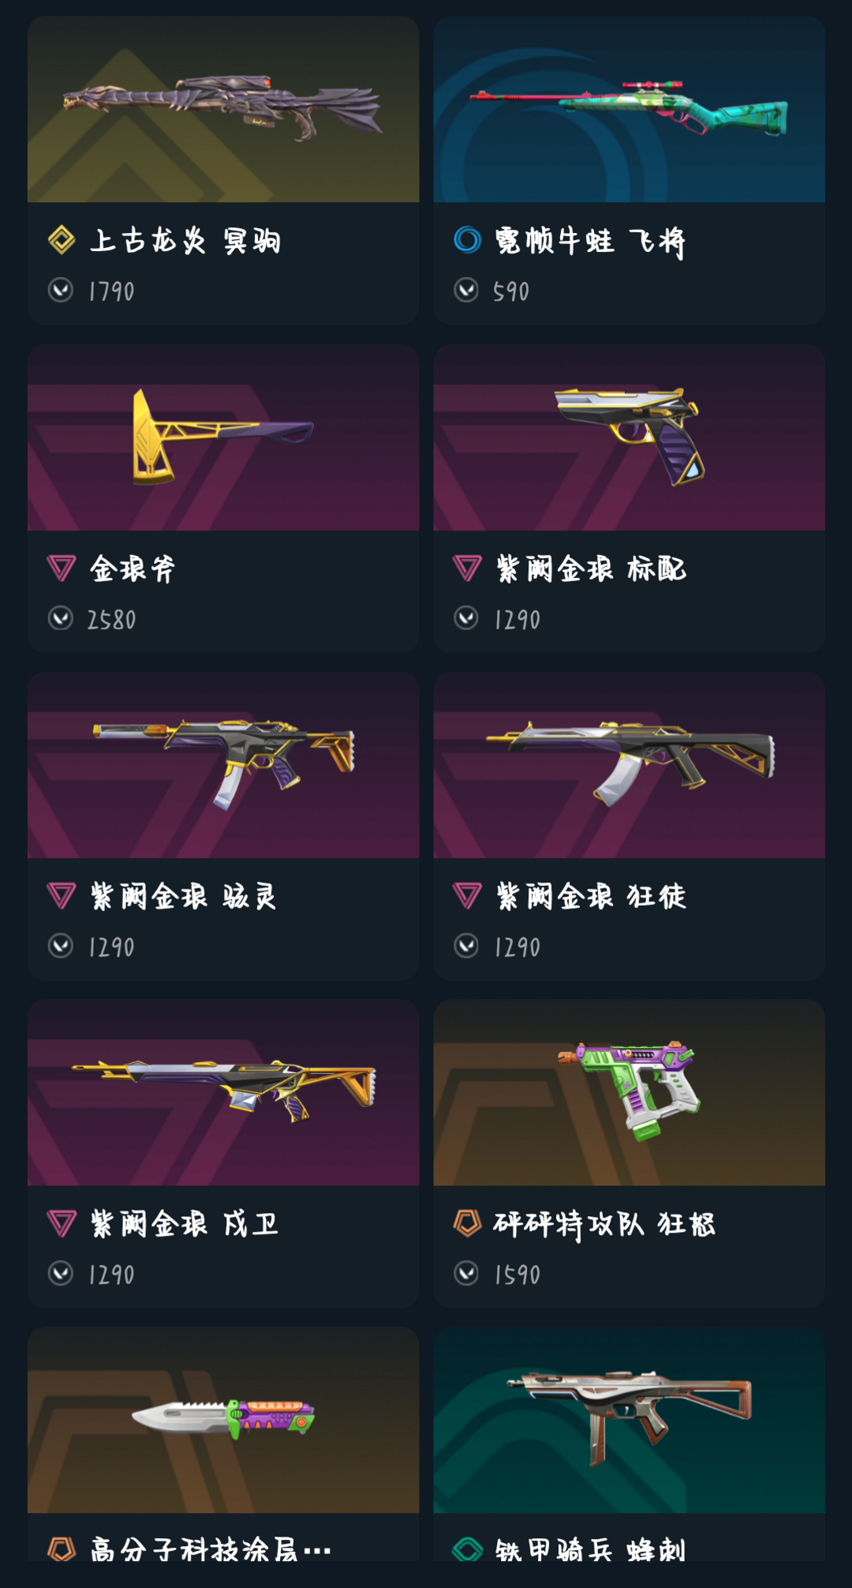The width and height of the screenshot is (852, 1588).
Task: Open the 紫阙金琅 戍卫 skin title
Action: (184, 1224)
